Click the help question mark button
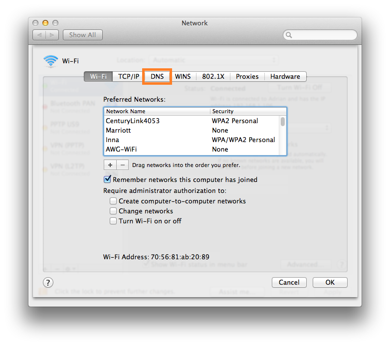 coord(48,283)
